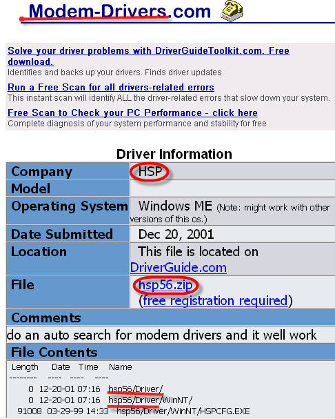Click the Modem-Drivers.com logo title
The height and width of the screenshot is (419, 335).
pos(119,12)
